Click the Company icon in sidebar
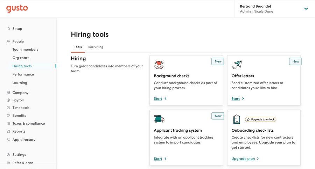Viewport: 315px width, 169px height. coord(8,93)
